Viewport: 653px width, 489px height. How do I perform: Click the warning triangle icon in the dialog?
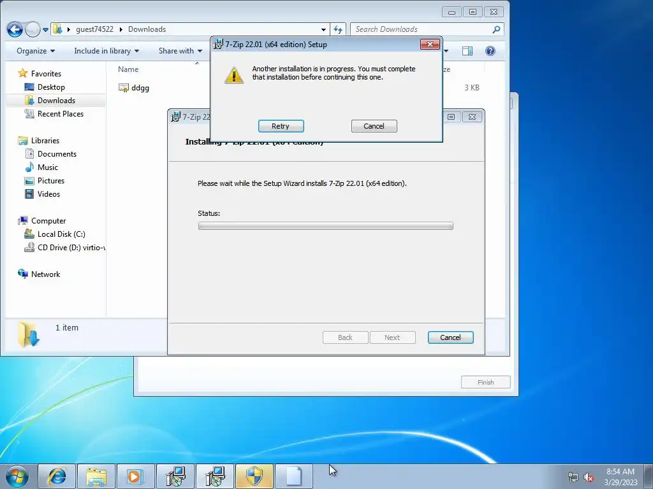(234, 75)
